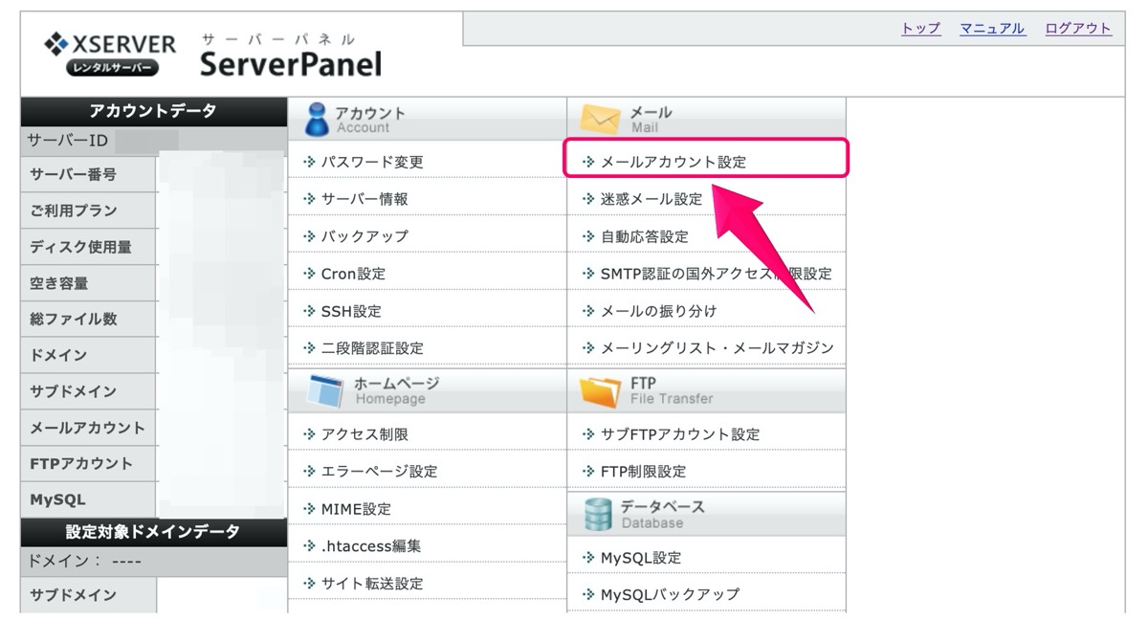
Task: Select バックアップ in the Account section
Action: click(364, 236)
